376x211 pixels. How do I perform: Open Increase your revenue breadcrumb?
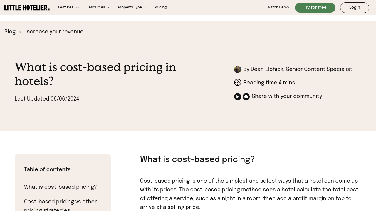(x=54, y=32)
